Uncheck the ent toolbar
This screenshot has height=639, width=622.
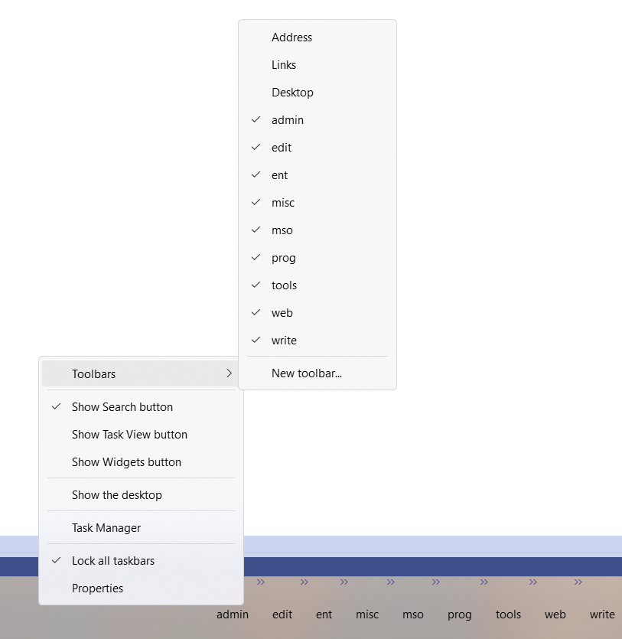pos(318,175)
